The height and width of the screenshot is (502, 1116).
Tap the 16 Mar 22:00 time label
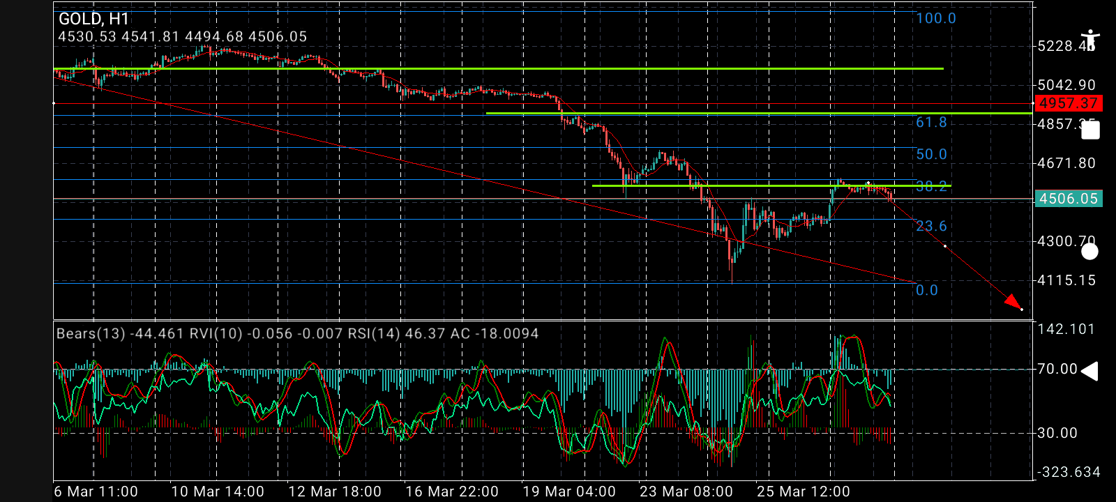(452, 492)
